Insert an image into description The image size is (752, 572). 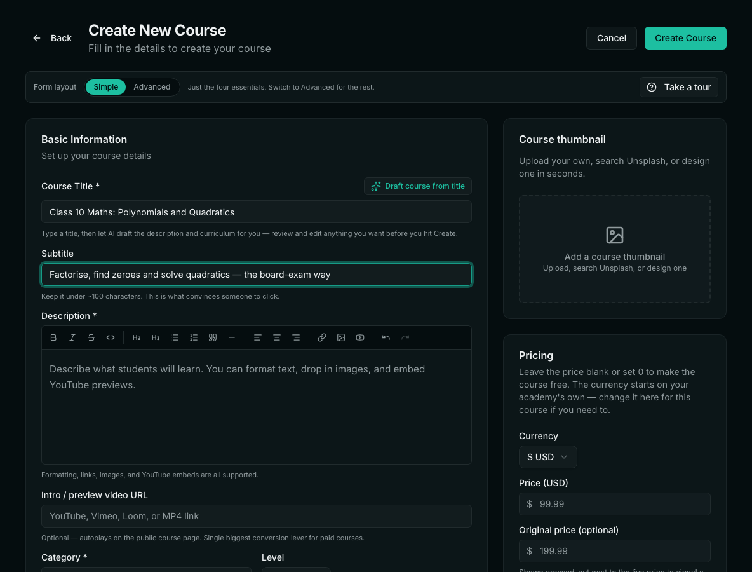pyautogui.click(x=341, y=338)
